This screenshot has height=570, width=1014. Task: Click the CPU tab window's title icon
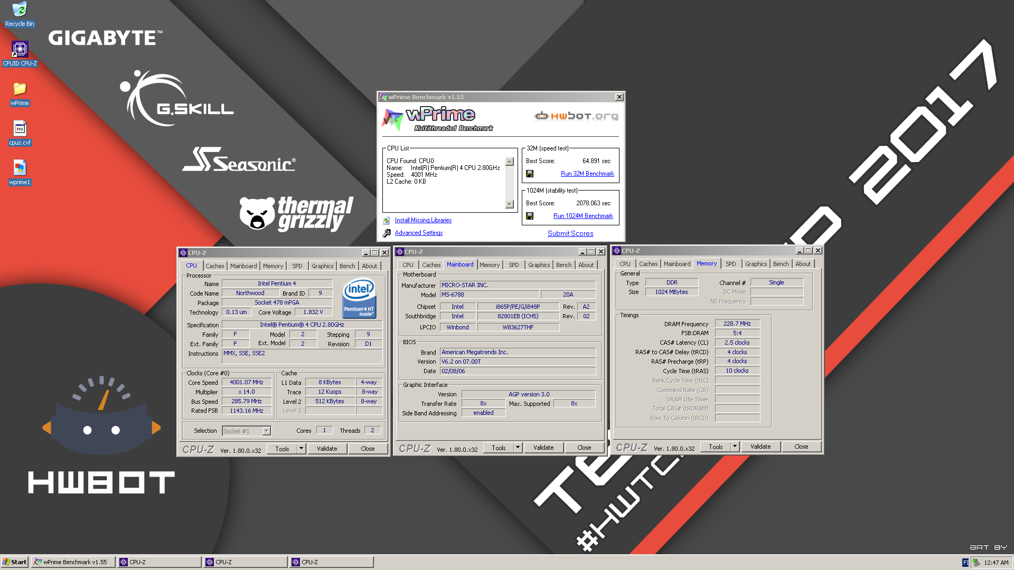[x=183, y=253]
